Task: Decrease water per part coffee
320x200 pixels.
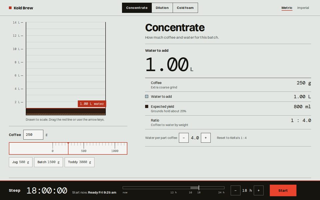Action: coord(184,138)
